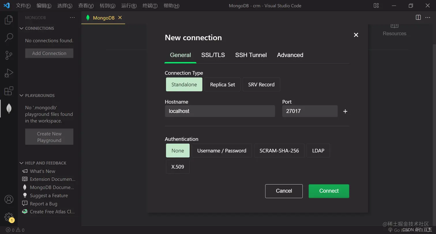
Task: Open the 转到(G) menu
Action: tap(108, 5)
